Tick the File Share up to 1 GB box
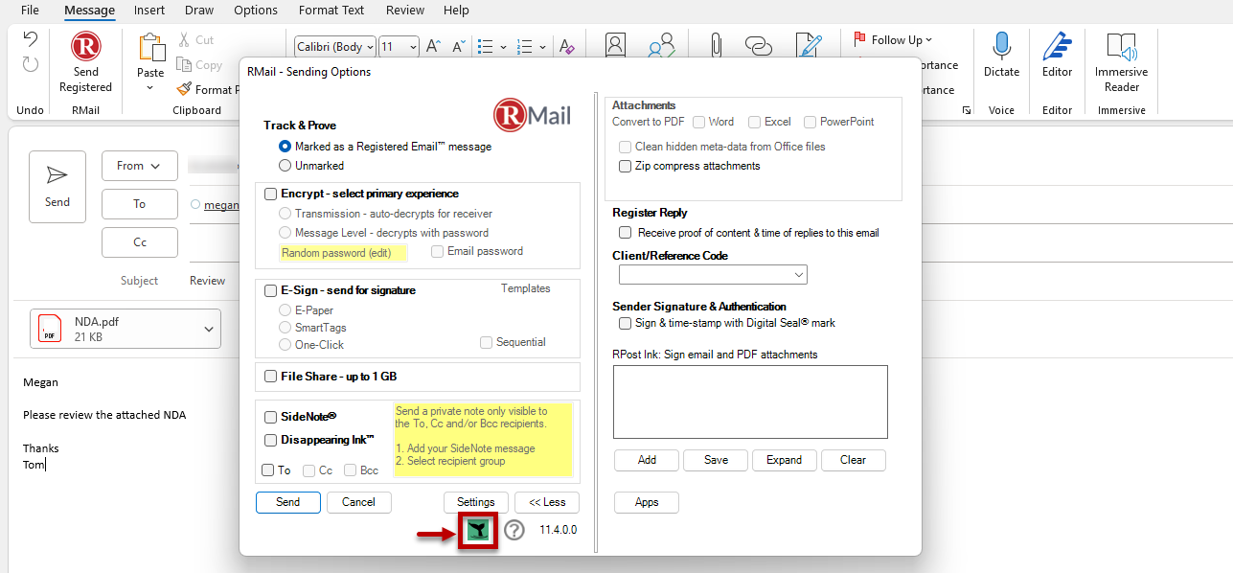This screenshot has height=573, width=1233. coord(271,377)
